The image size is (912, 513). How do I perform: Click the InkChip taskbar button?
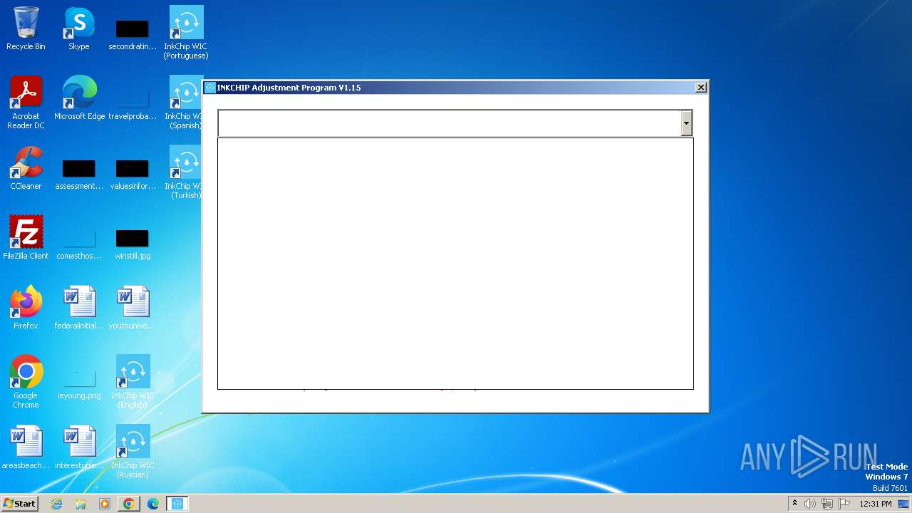[x=177, y=504]
